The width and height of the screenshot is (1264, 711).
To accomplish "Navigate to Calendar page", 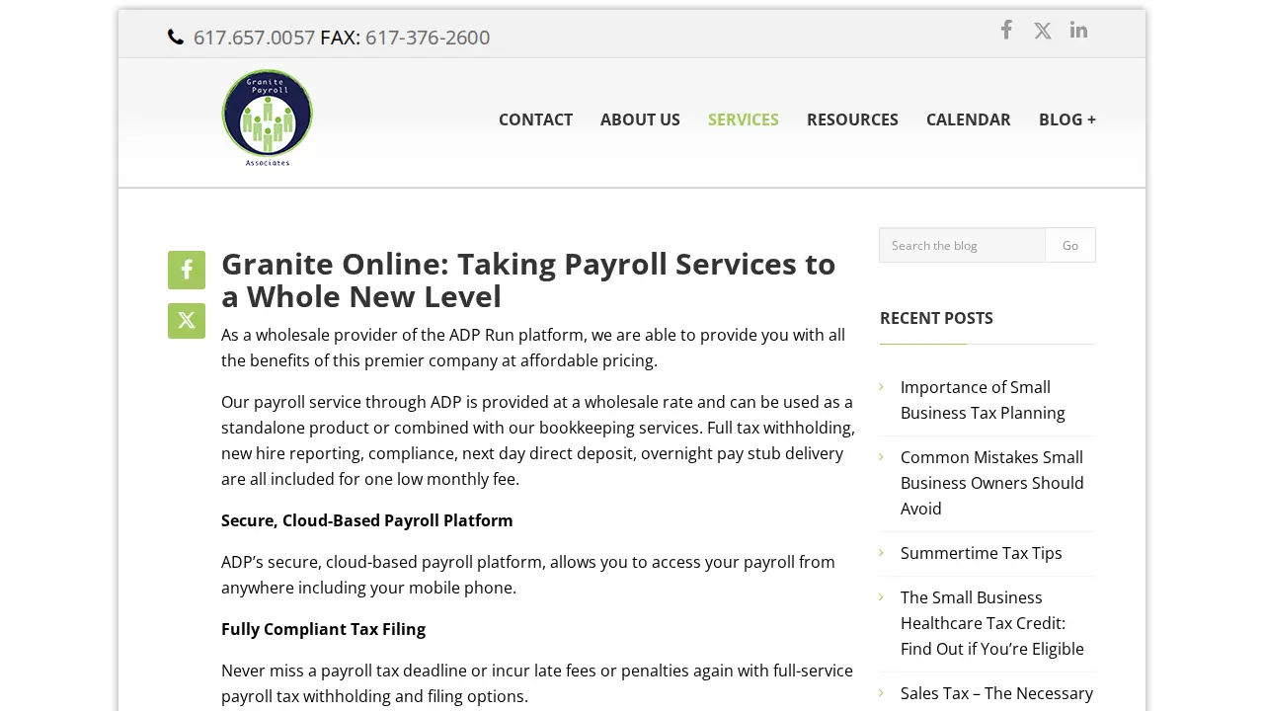I will [969, 119].
